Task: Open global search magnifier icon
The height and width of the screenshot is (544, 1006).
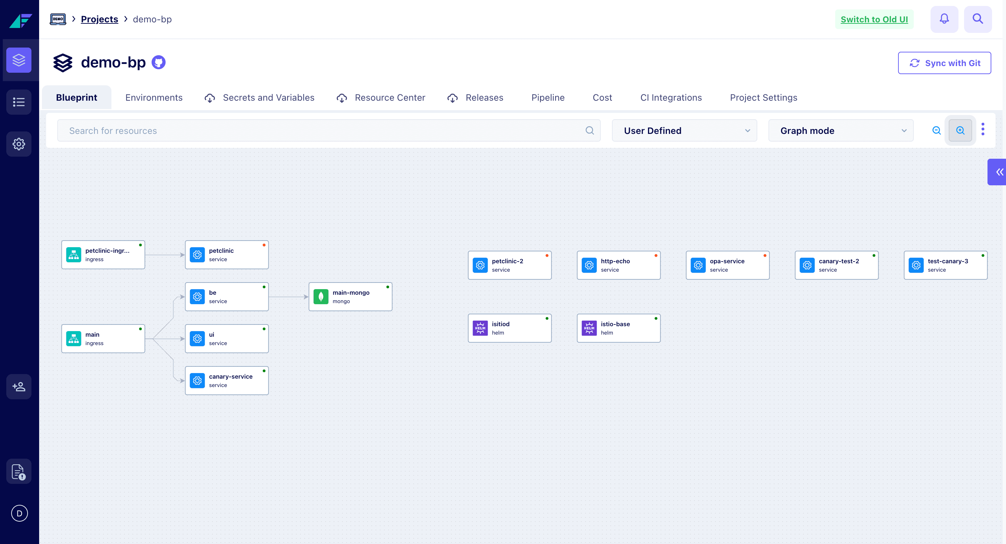Action: coord(977,19)
